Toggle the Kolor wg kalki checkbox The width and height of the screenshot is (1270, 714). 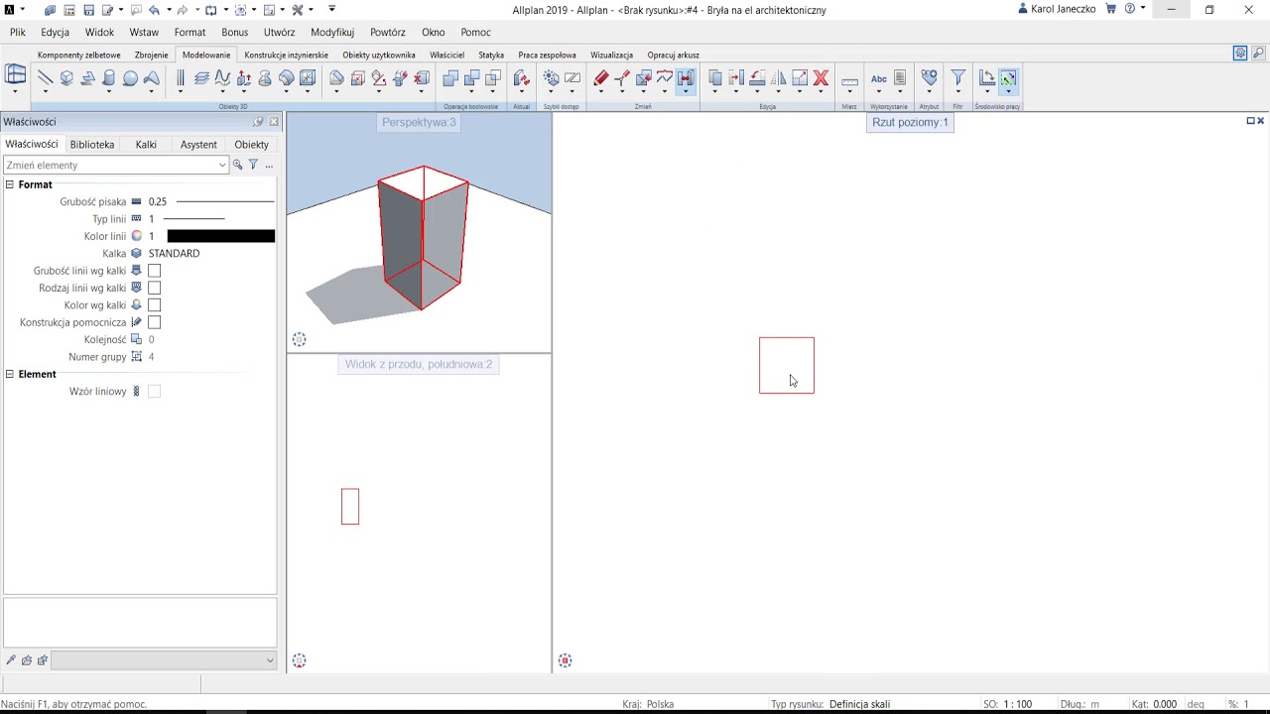click(154, 305)
